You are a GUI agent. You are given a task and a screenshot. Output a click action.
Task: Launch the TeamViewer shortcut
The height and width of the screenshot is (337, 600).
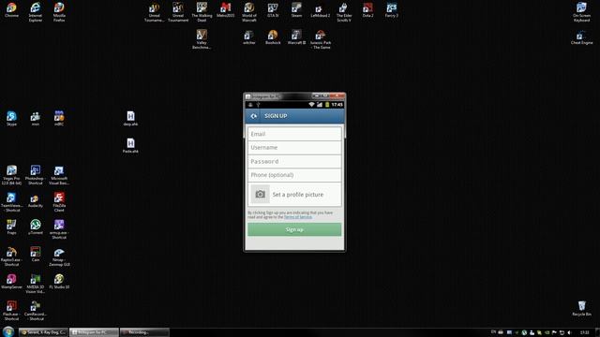[x=11, y=202]
